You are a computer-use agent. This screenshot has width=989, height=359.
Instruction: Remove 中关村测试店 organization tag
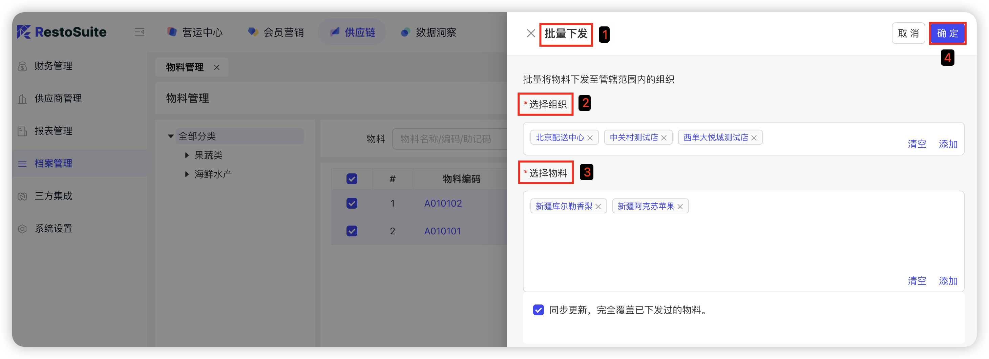(664, 138)
